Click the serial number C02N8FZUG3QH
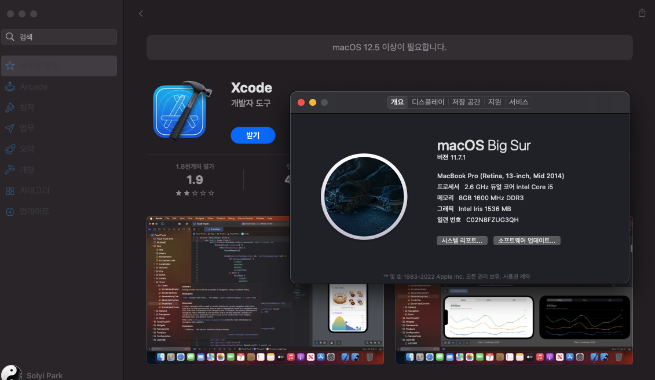The image size is (655, 380). click(x=492, y=220)
